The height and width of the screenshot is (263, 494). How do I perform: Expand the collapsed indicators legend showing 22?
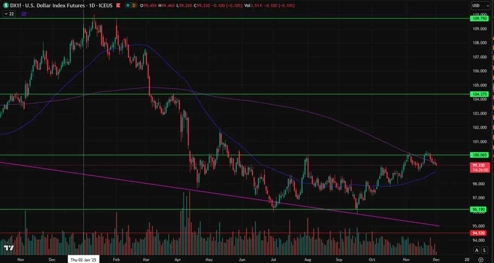click(9, 14)
